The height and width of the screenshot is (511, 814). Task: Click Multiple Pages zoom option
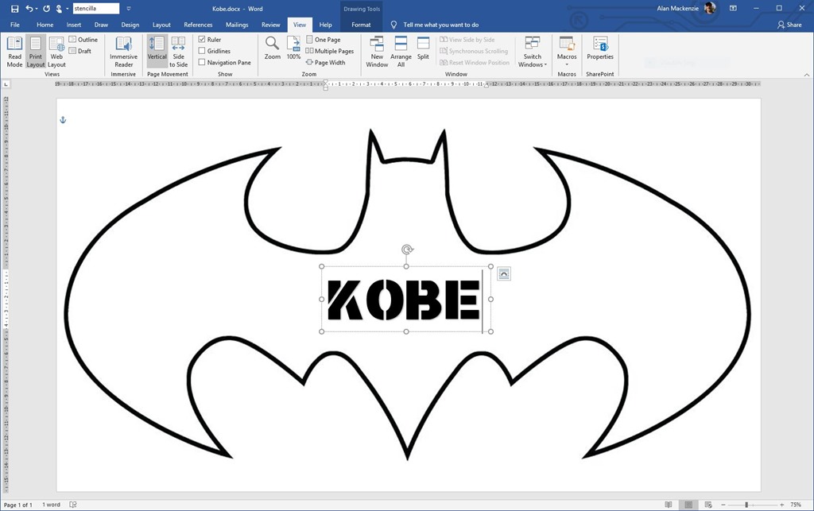point(330,51)
